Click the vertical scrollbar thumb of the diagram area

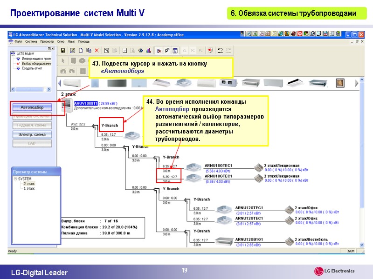(x=362, y=145)
